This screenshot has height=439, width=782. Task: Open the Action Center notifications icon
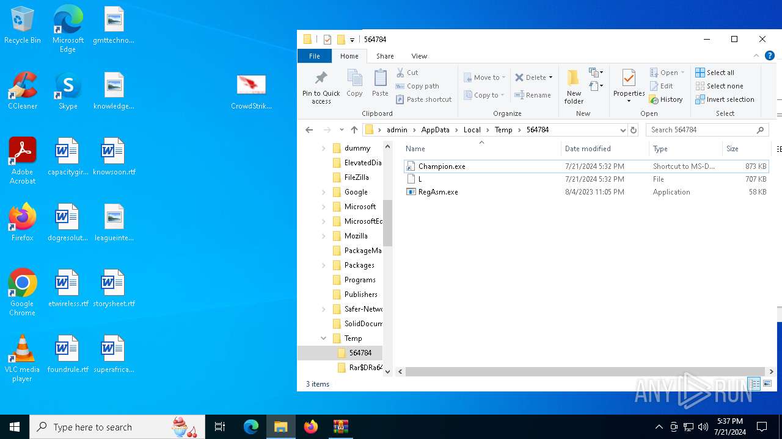coord(762,427)
